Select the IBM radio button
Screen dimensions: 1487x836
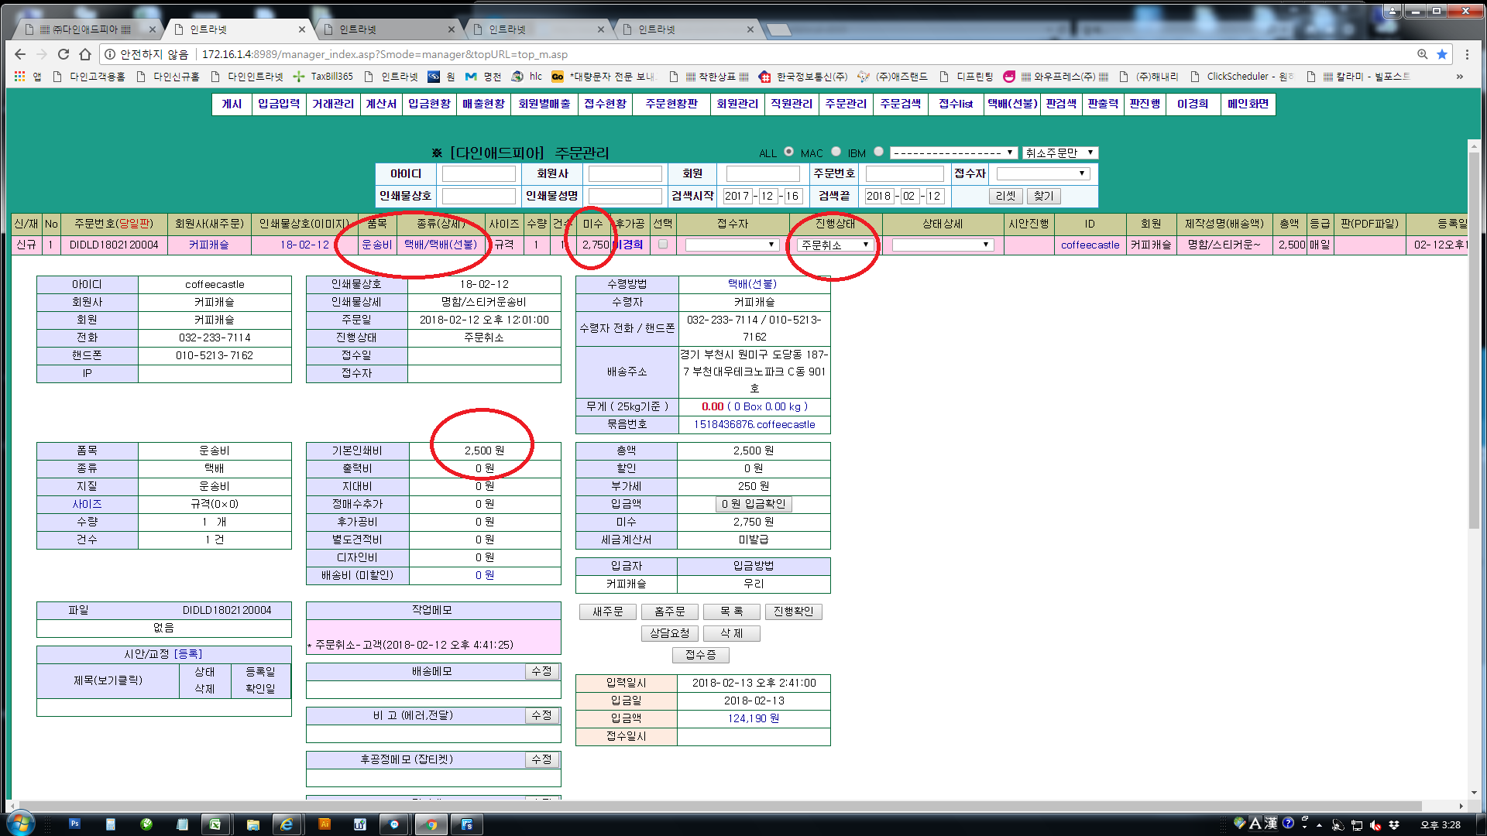[878, 152]
